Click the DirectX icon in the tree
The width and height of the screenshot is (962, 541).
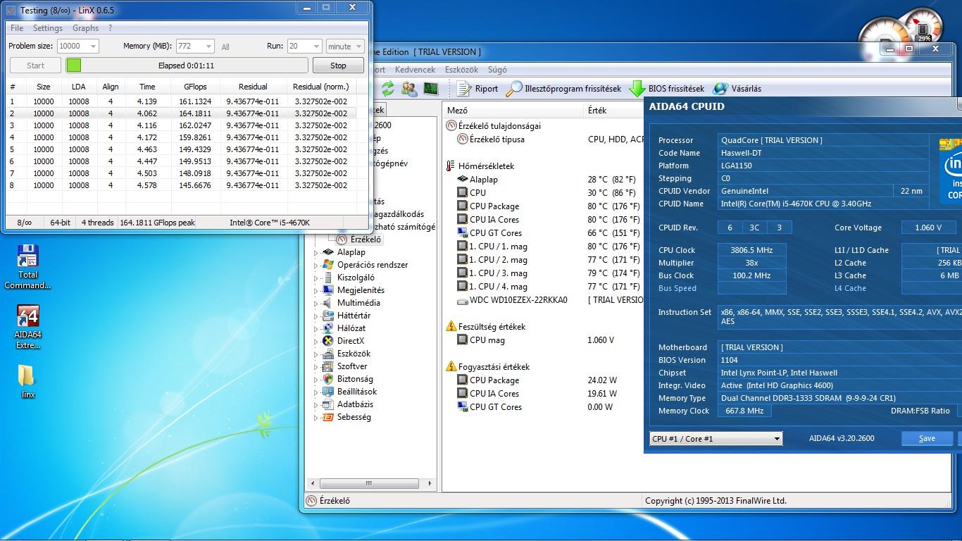coord(327,341)
